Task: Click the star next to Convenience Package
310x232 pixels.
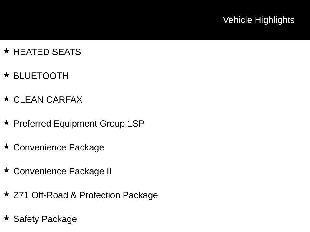Action: 6,147
